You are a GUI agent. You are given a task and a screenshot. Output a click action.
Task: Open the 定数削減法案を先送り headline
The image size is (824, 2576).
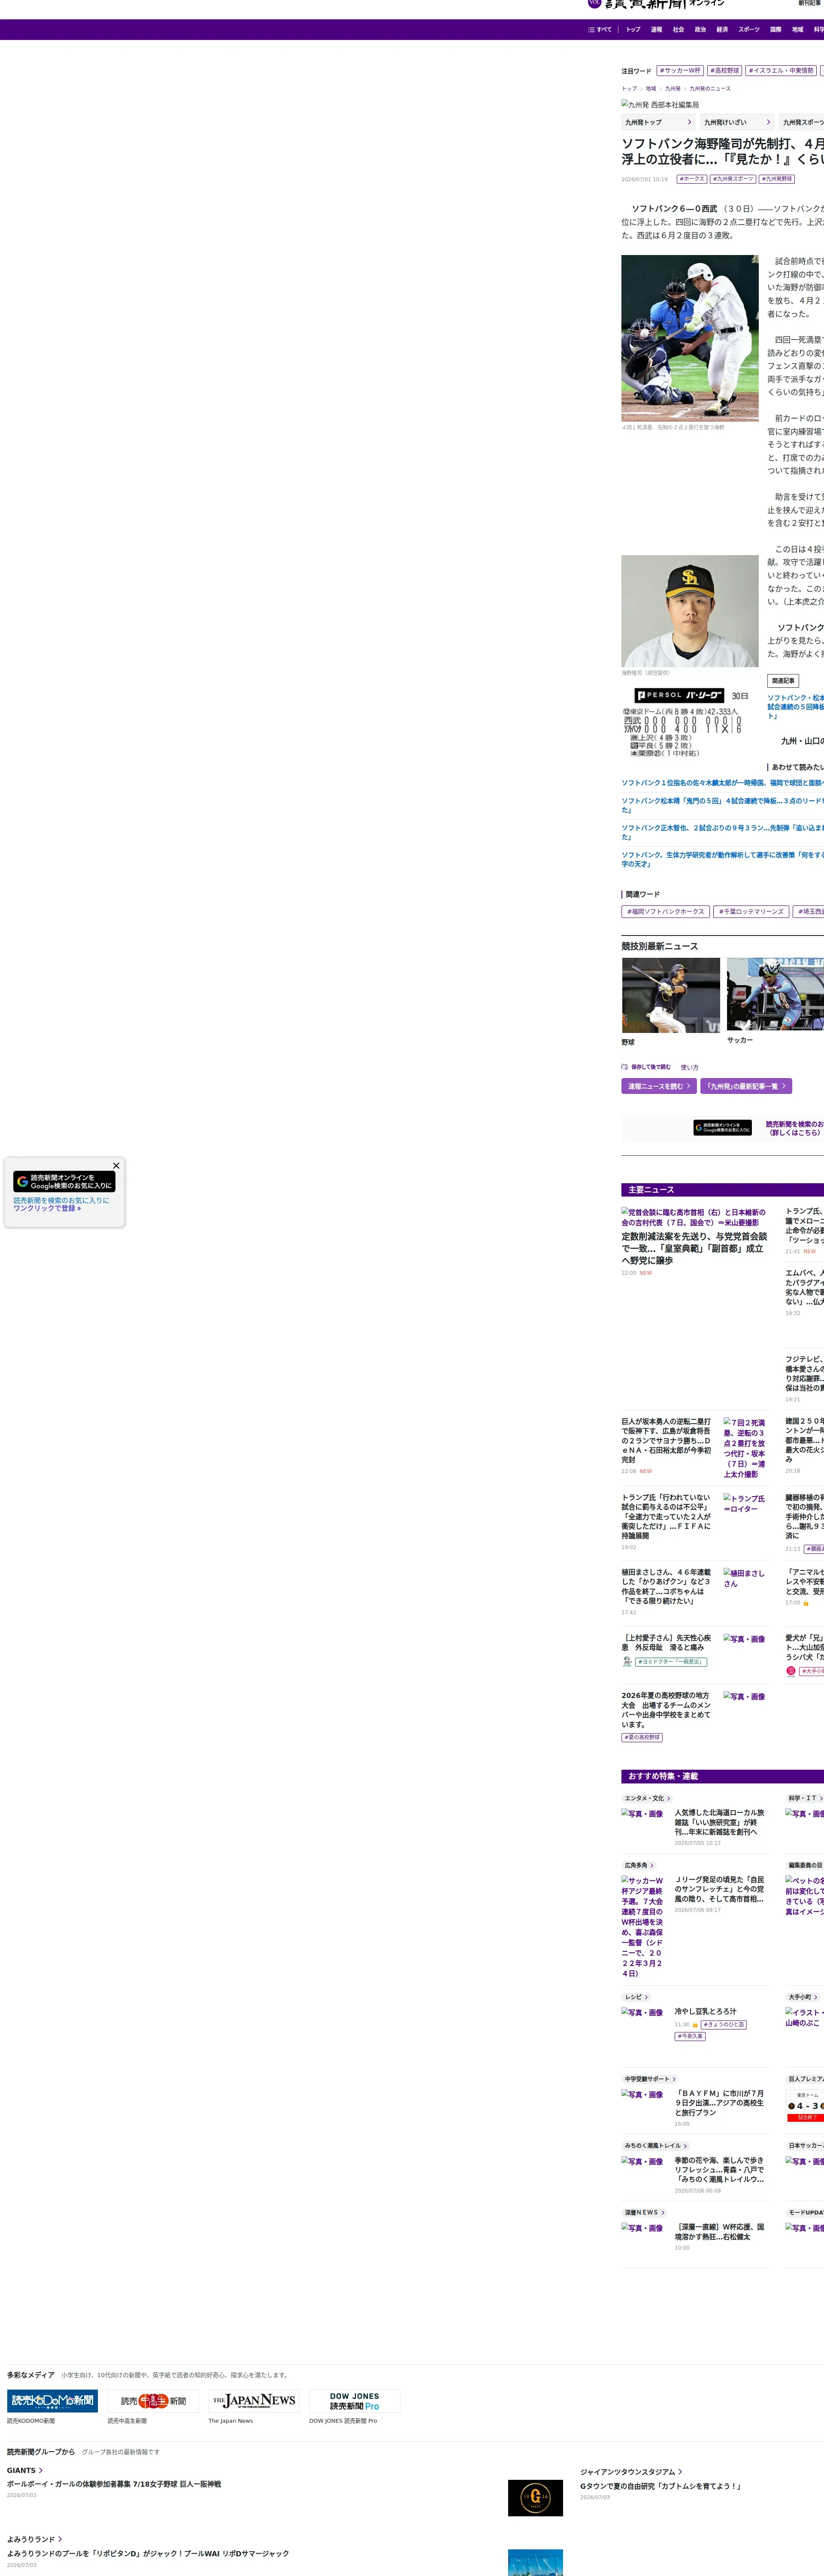[695, 1248]
